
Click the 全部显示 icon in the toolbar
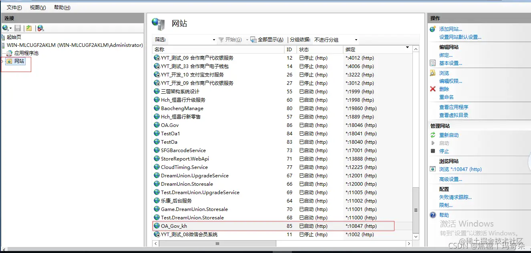coord(253,40)
